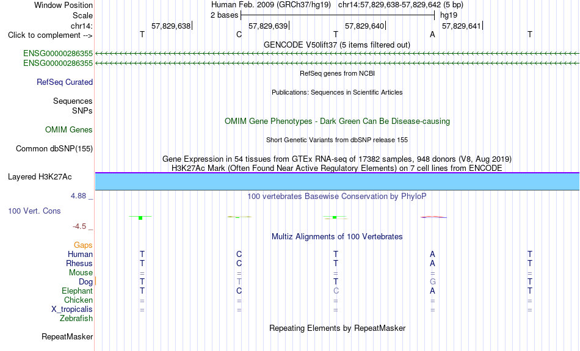Open the RefSeq Curated track label
This screenshot has height=351, width=580.
(64, 82)
